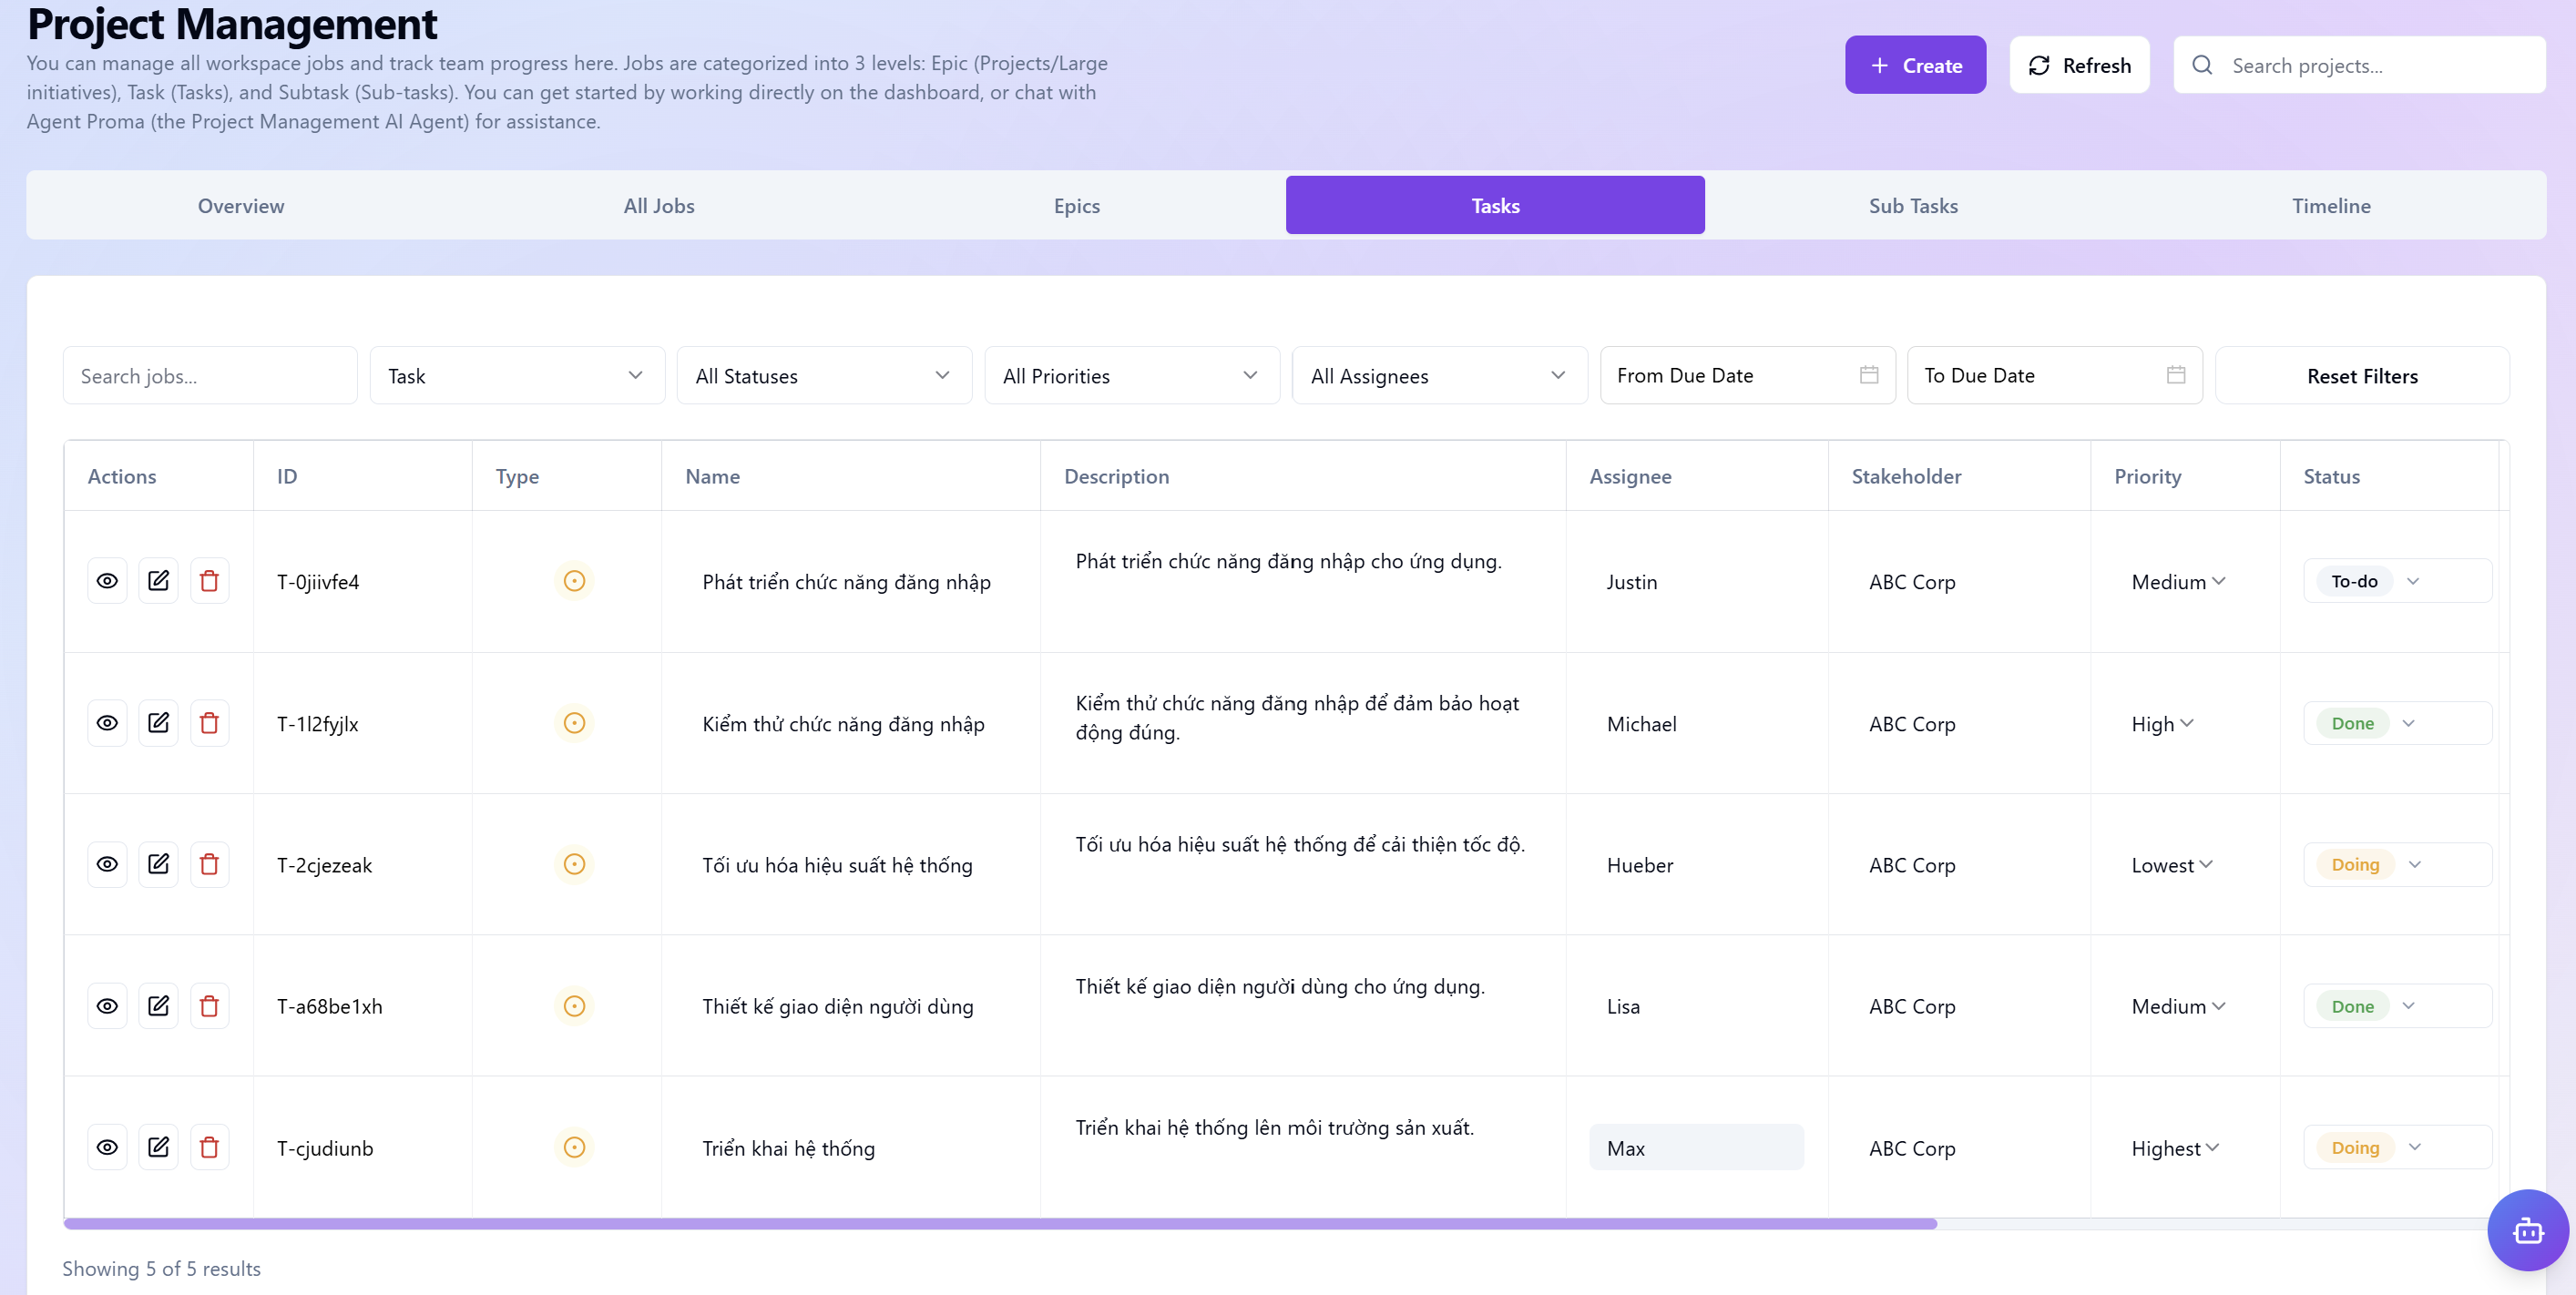Click the Task type icon for T-cjudiunb
Viewport: 2576px width, 1295px height.
(574, 1147)
